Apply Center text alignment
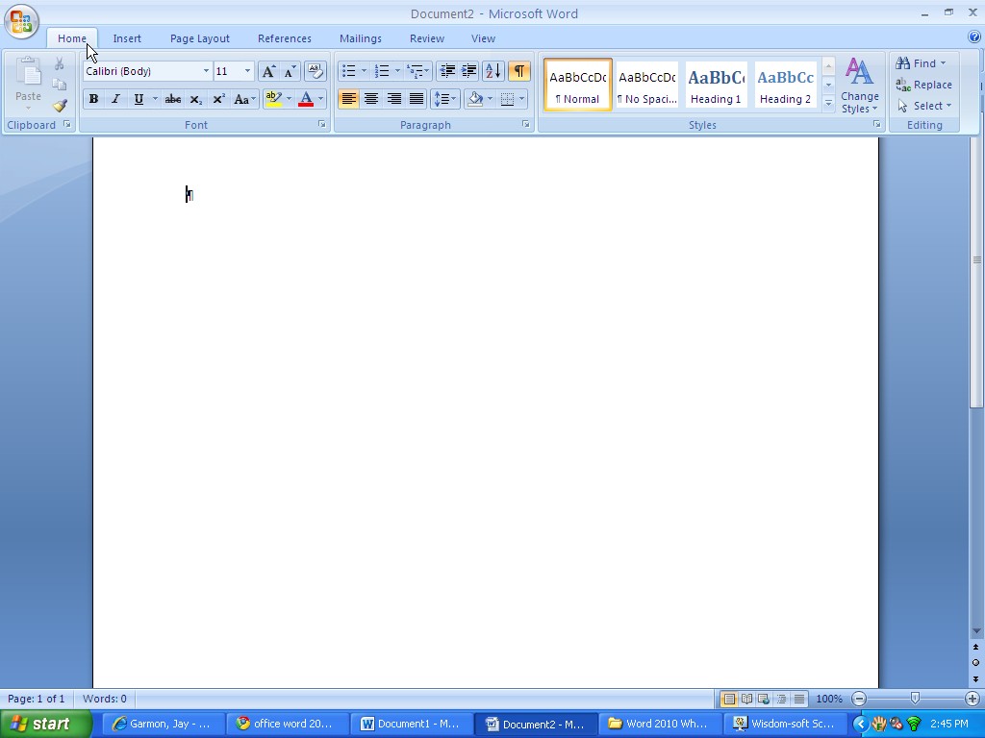 click(x=371, y=99)
